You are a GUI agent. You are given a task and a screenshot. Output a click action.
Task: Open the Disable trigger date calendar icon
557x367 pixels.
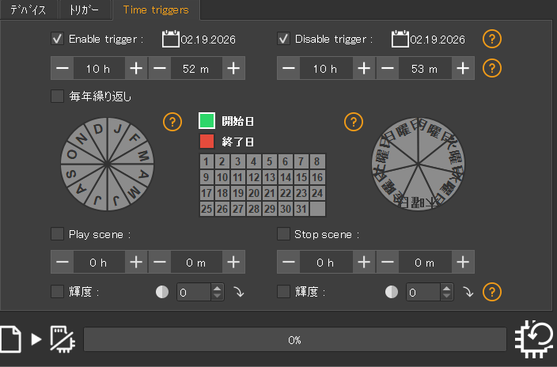pos(400,39)
